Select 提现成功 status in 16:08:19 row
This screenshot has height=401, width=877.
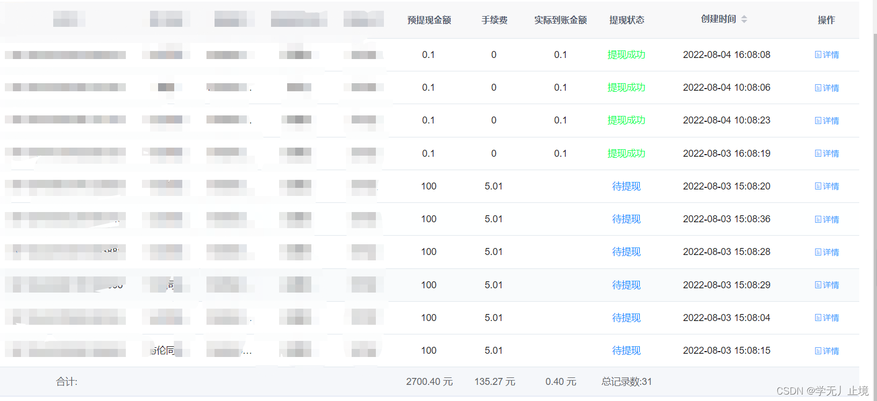click(x=626, y=154)
